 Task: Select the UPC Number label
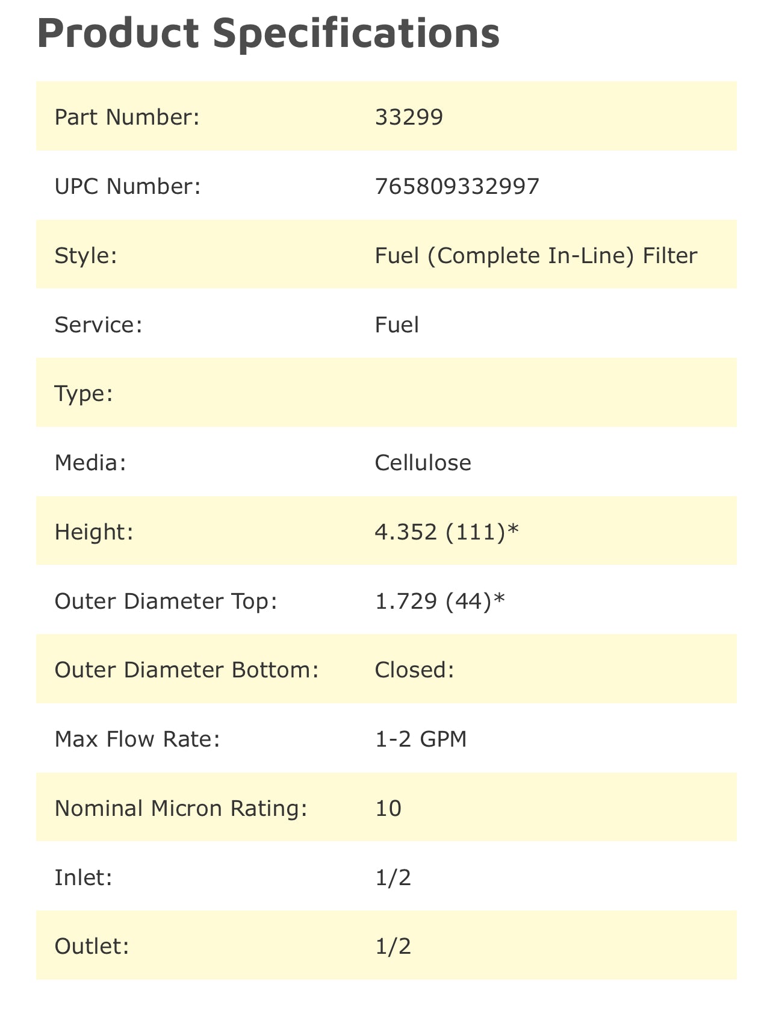[127, 186]
